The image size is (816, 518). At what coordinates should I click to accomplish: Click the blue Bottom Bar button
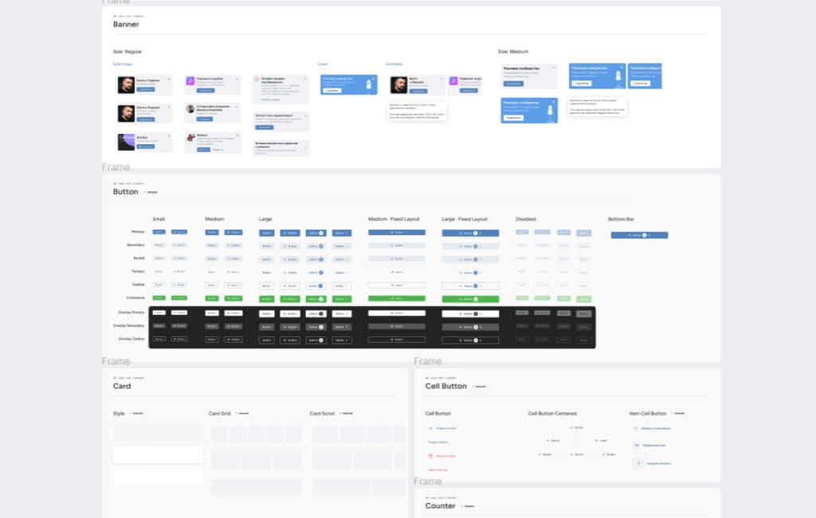tap(639, 235)
